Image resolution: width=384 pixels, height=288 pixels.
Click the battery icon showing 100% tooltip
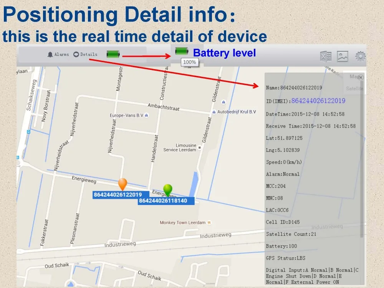[181, 50]
